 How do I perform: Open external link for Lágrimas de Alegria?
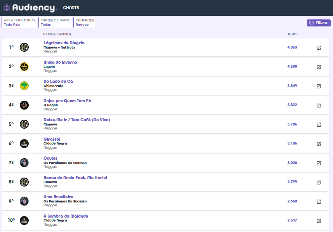(x=319, y=48)
